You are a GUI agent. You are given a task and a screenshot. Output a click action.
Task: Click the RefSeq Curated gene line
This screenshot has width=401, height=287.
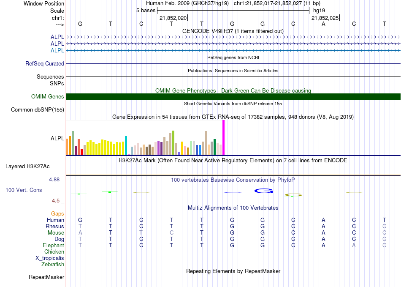pyautogui.click(x=233, y=63)
